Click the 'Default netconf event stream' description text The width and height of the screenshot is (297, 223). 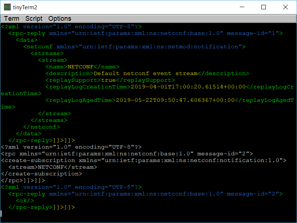pyautogui.click(x=146, y=73)
